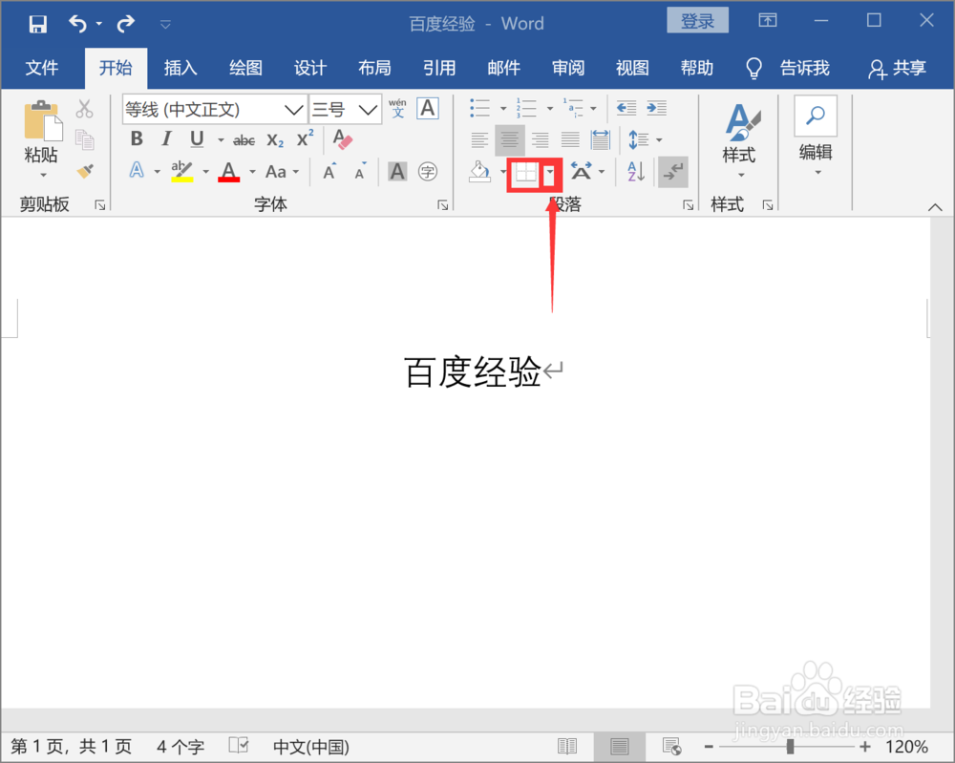The image size is (955, 763).
Task: Click the distributed alignment icon
Action: click(x=601, y=140)
